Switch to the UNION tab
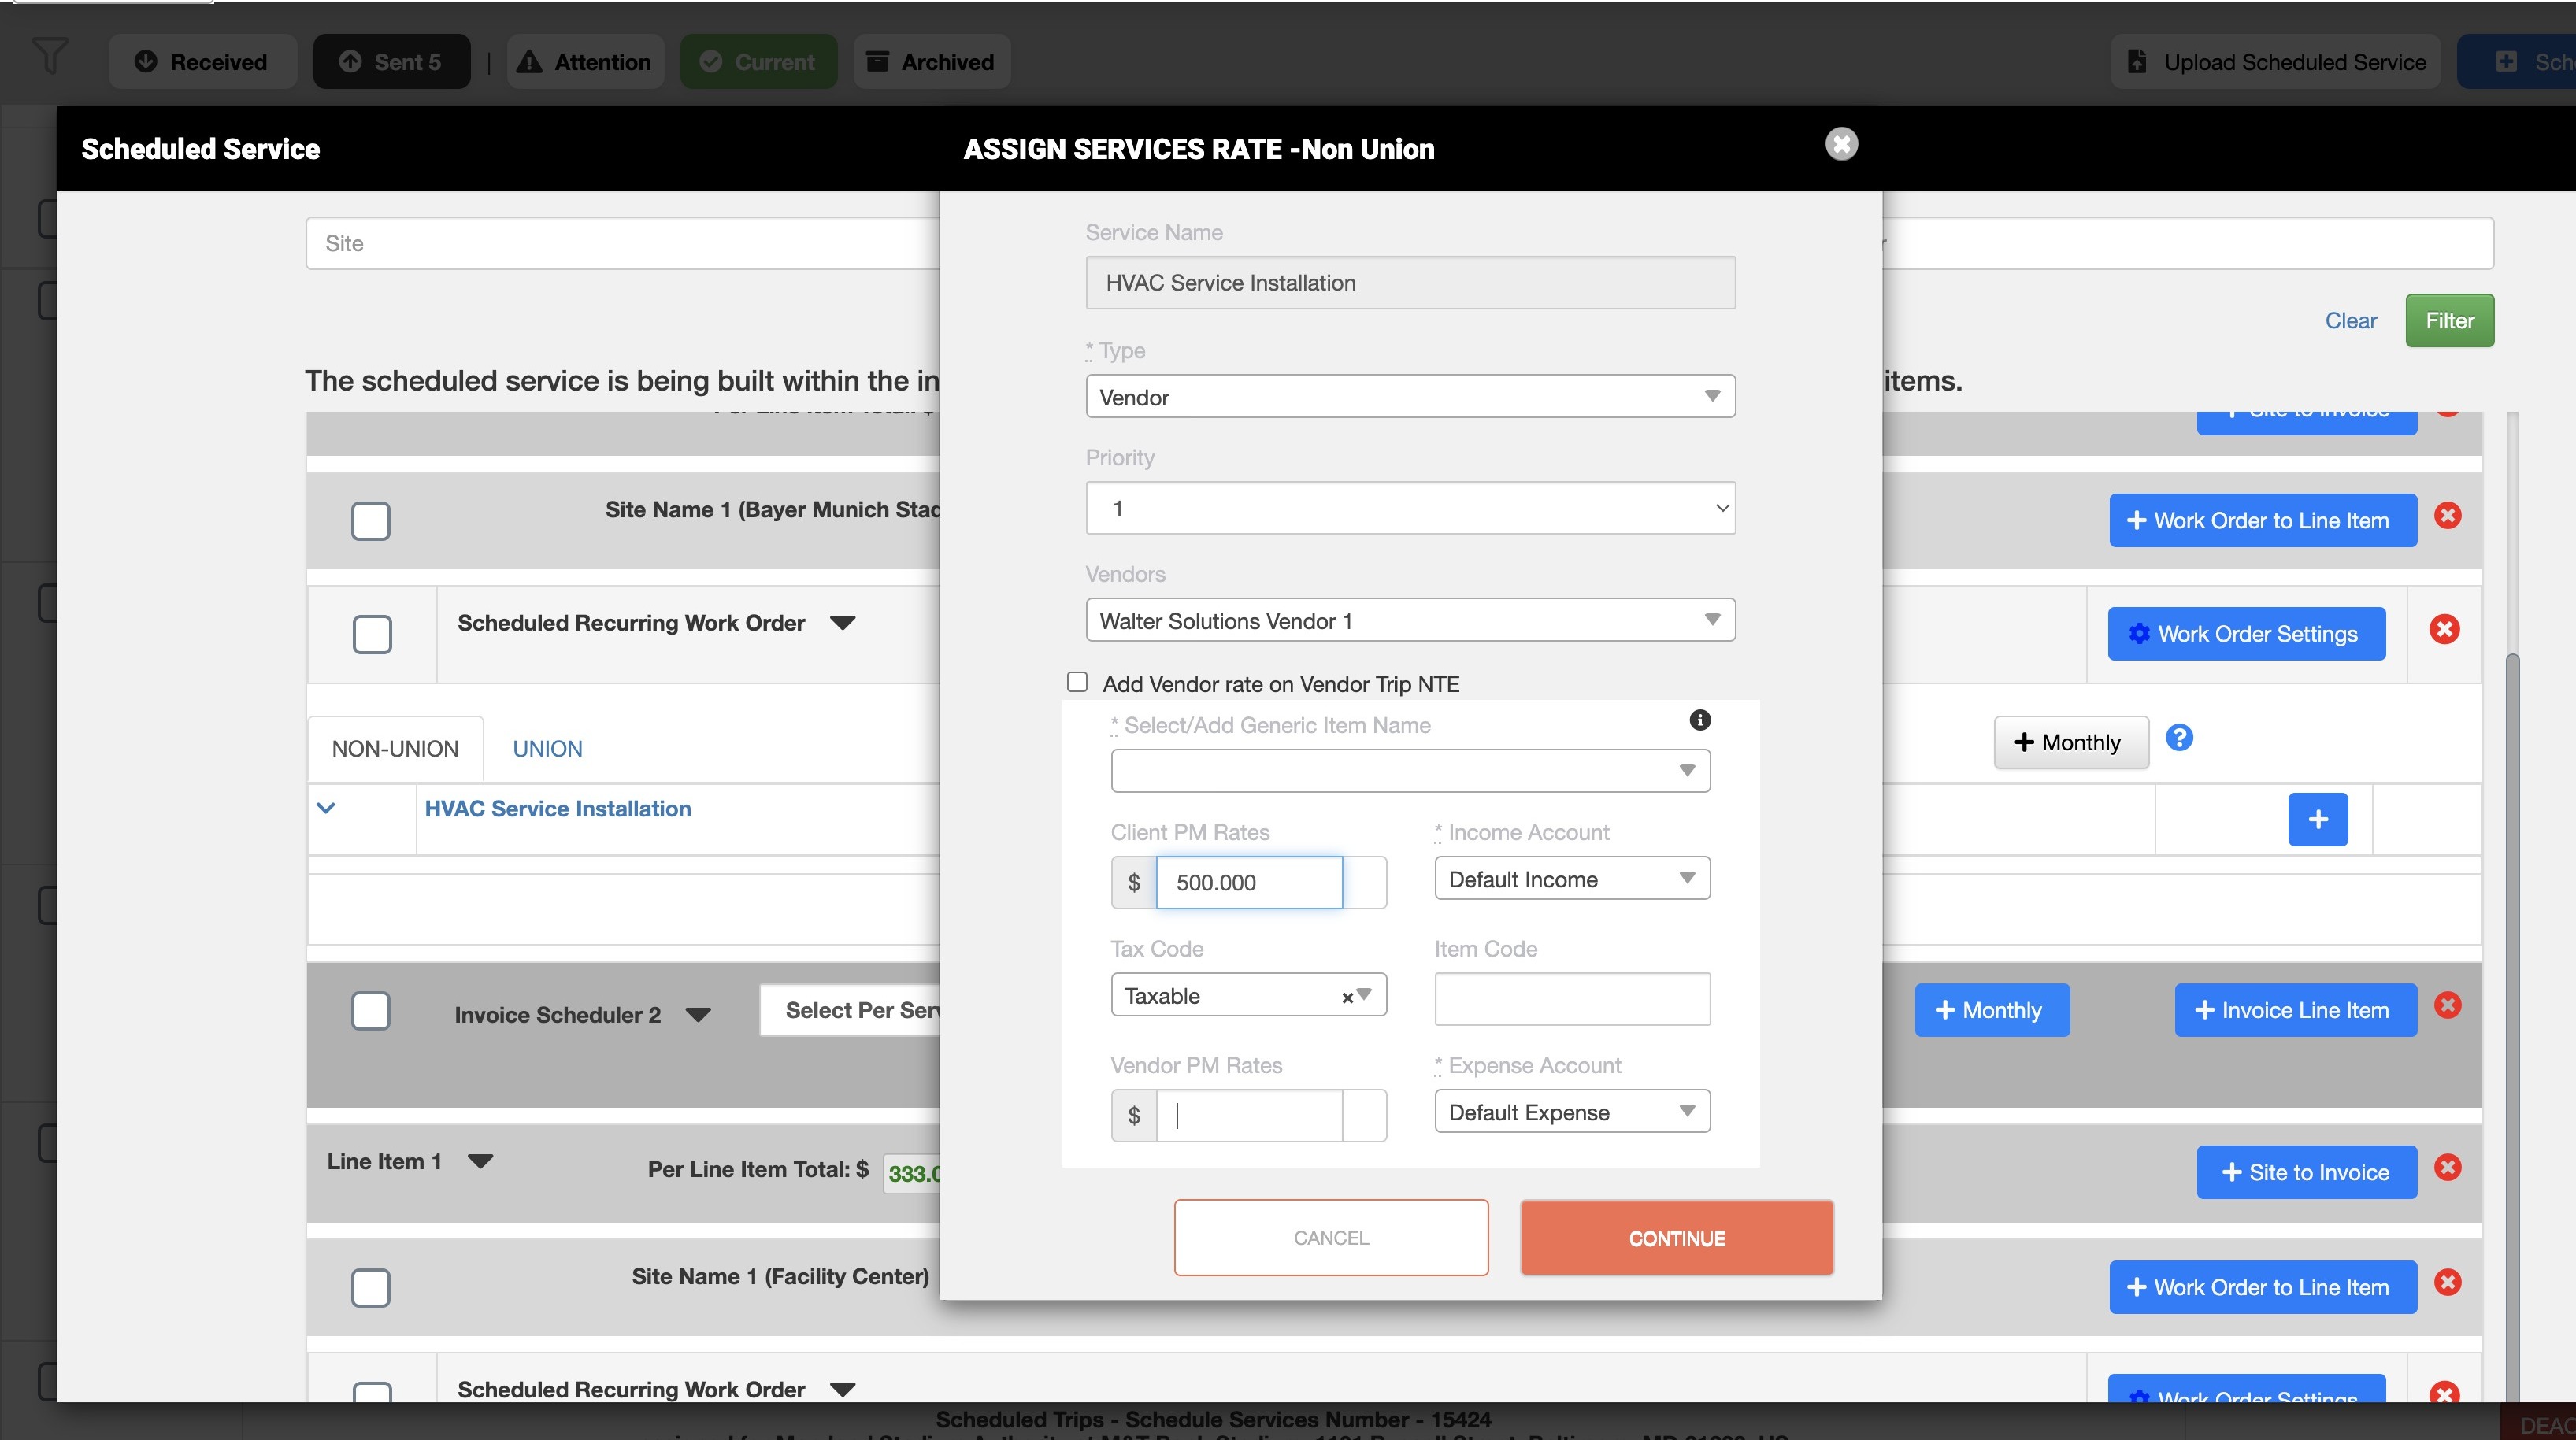This screenshot has height=1440, width=2576. coord(547,749)
